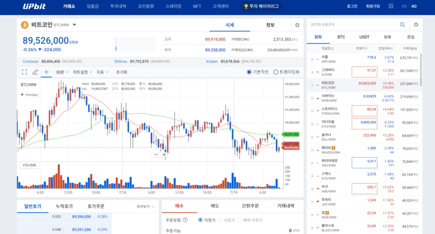The height and width of the screenshot is (234, 435).
Task: Switch language to KO
Action: coord(414,6)
